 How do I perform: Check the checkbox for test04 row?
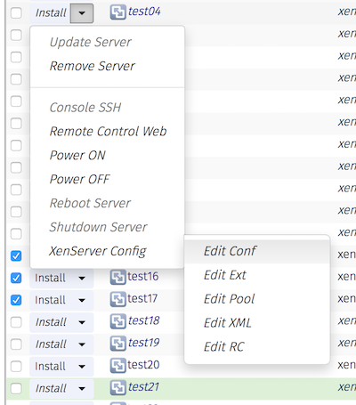tap(16, 13)
